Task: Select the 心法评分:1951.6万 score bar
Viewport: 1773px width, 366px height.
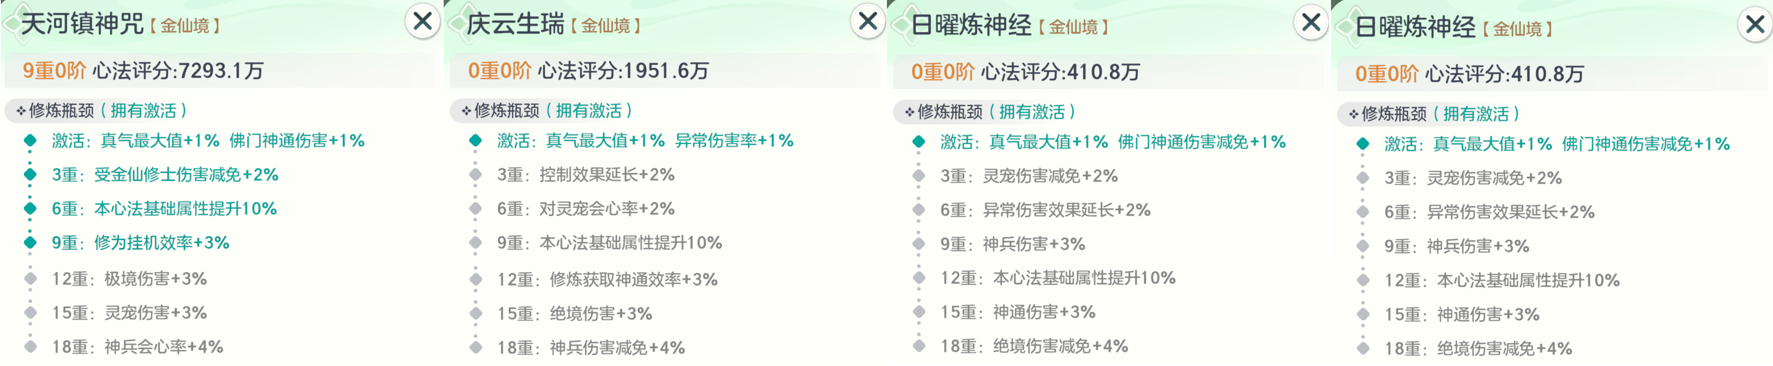Action: click(x=665, y=71)
